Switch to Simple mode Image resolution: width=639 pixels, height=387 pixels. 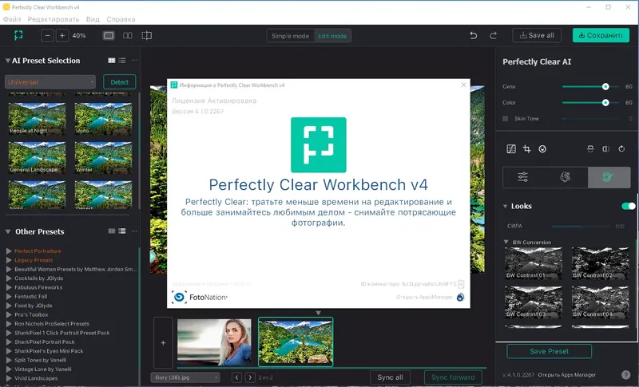point(290,36)
